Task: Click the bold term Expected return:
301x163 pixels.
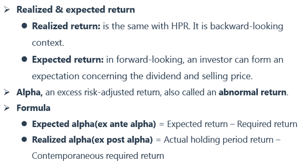Action: [68, 60]
